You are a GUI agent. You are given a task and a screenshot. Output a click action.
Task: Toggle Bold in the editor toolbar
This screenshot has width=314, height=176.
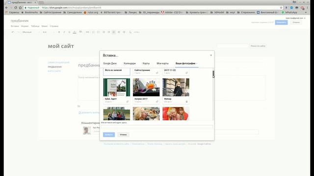click(59, 32)
